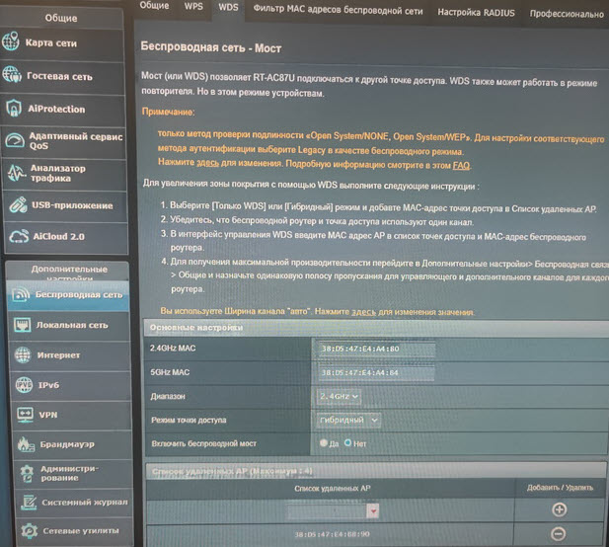Open the Карта сети network map icon
609x547 pixels.
tap(13, 43)
